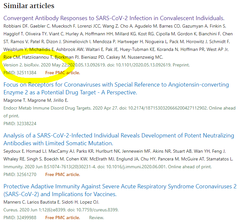Click the 'Version 2. bioRxiv. 2020 May 22' citation
Viewport: 247px width, 224px height.
coord(97,65)
